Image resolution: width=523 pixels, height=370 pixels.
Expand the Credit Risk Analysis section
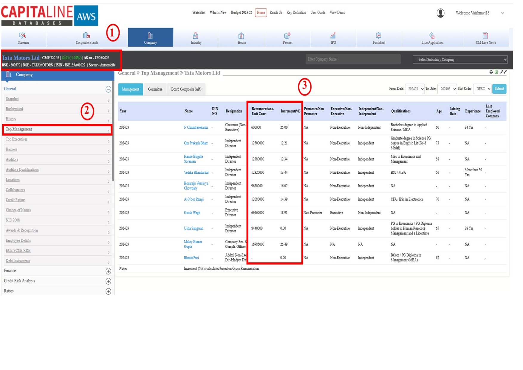coord(108,281)
